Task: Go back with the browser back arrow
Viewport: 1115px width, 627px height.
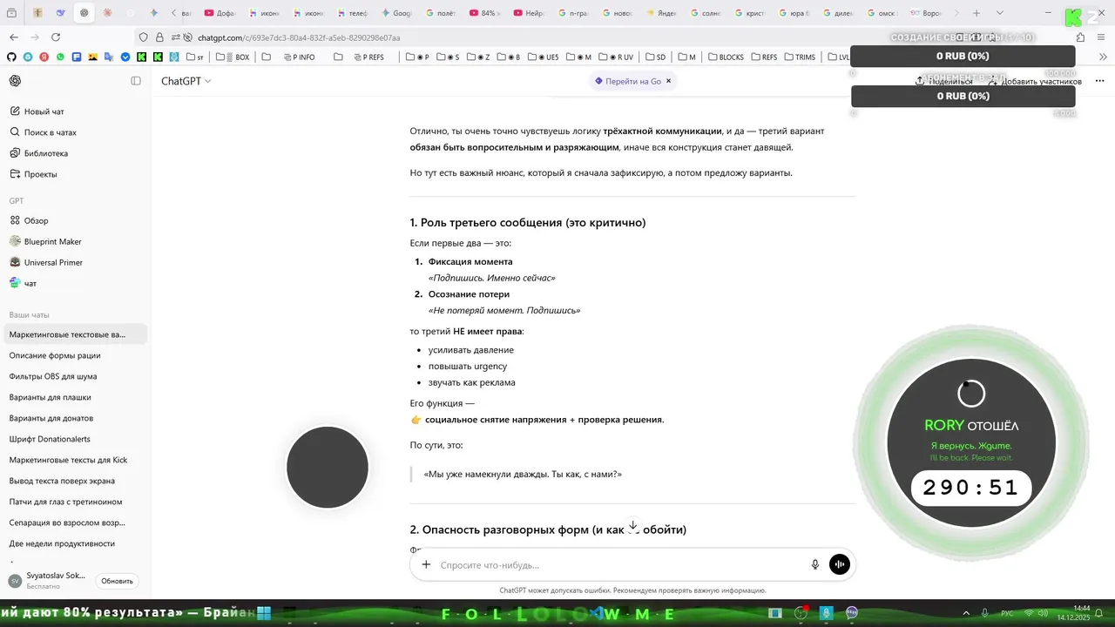Action: [14, 37]
